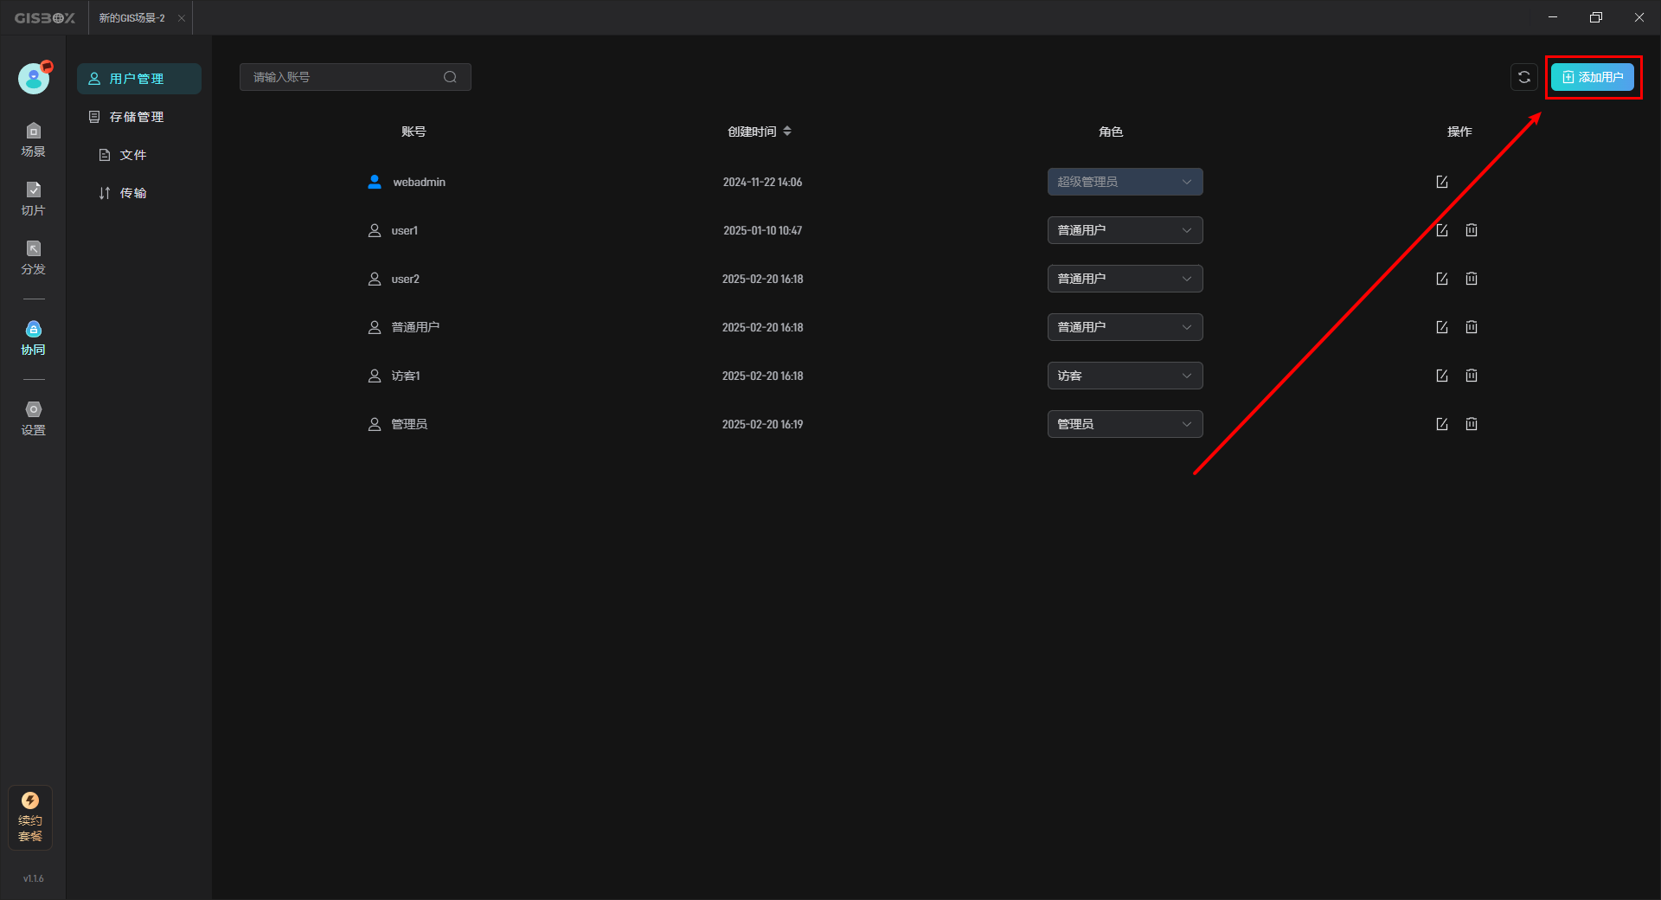Click the 添加用户 button
The height and width of the screenshot is (900, 1661).
(1593, 77)
